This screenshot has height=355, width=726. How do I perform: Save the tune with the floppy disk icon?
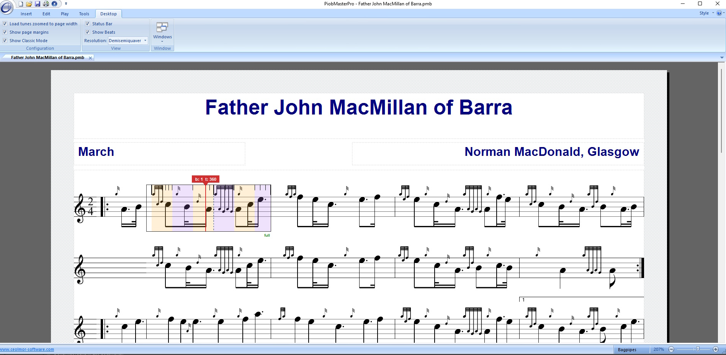pyautogui.click(x=38, y=4)
